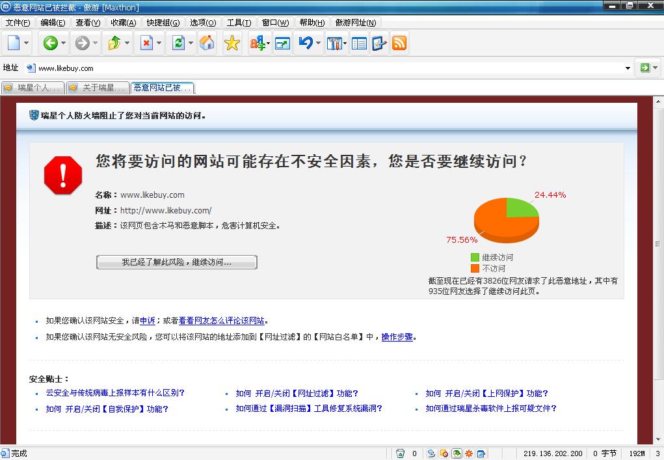The height and width of the screenshot is (460, 664).
Task: Click the popup blocker status bar icon
Action: click(444, 453)
